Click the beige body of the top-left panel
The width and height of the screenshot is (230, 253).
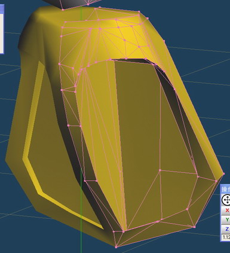click(x=1, y=33)
